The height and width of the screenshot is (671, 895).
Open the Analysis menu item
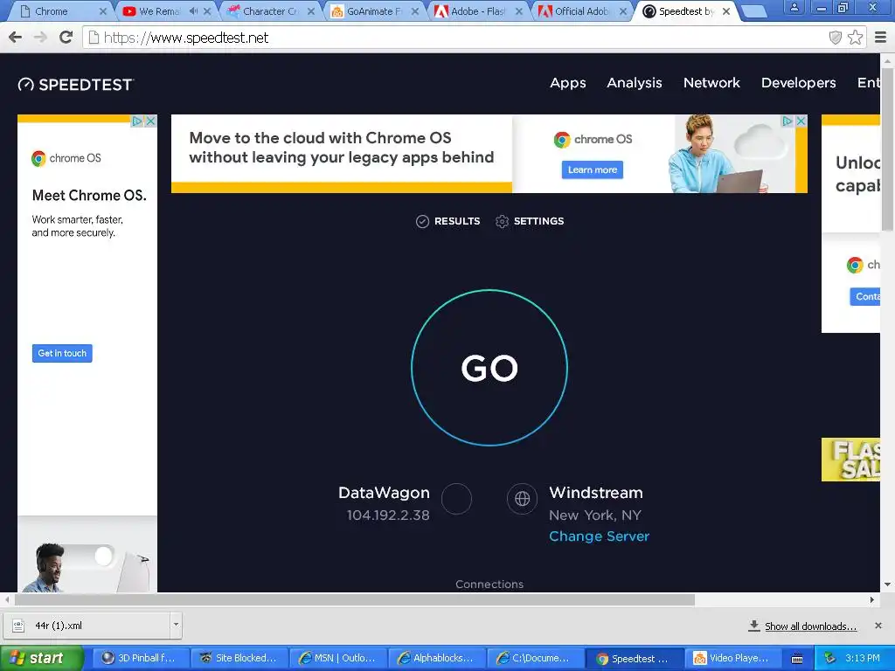(635, 83)
